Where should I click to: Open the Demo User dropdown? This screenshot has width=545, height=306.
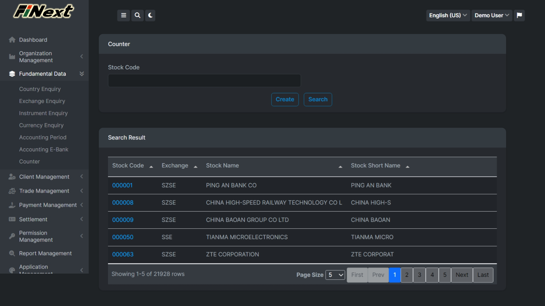[x=491, y=15]
